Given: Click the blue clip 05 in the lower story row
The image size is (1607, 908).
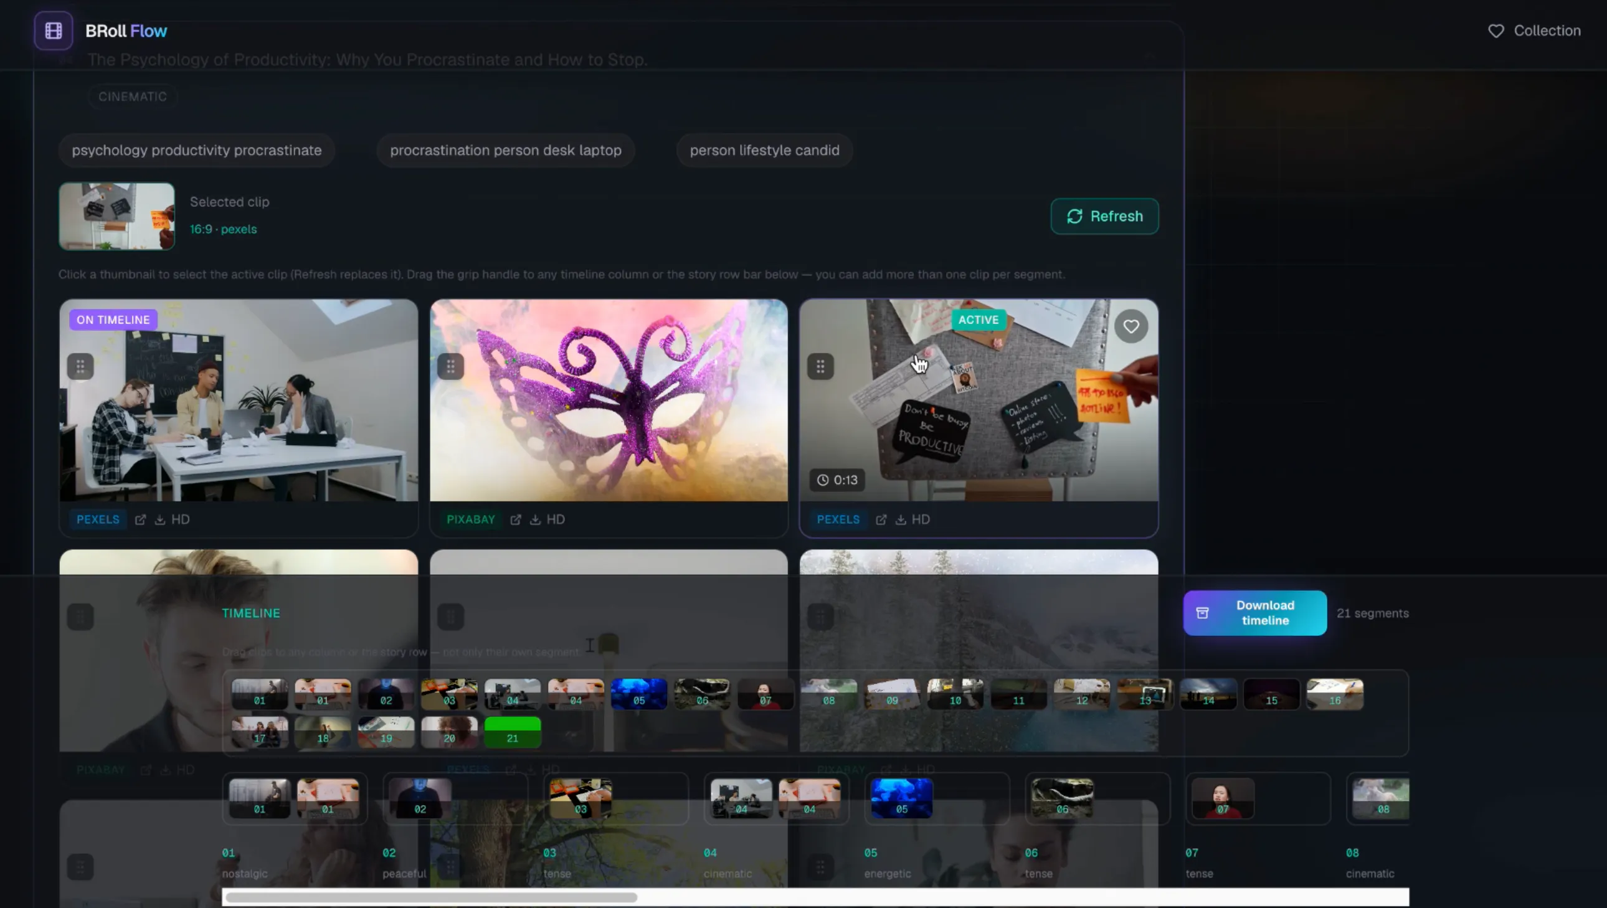Looking at the screenshot, I should pos(901,798).
